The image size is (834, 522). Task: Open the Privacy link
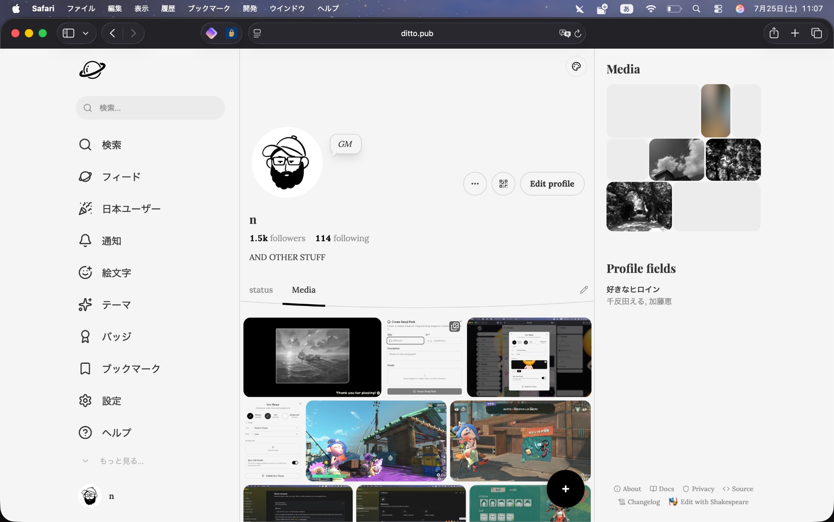(698, 489)
